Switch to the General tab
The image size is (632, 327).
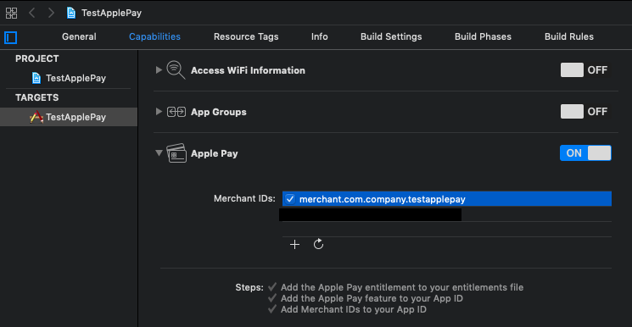[x=79, y=36]
